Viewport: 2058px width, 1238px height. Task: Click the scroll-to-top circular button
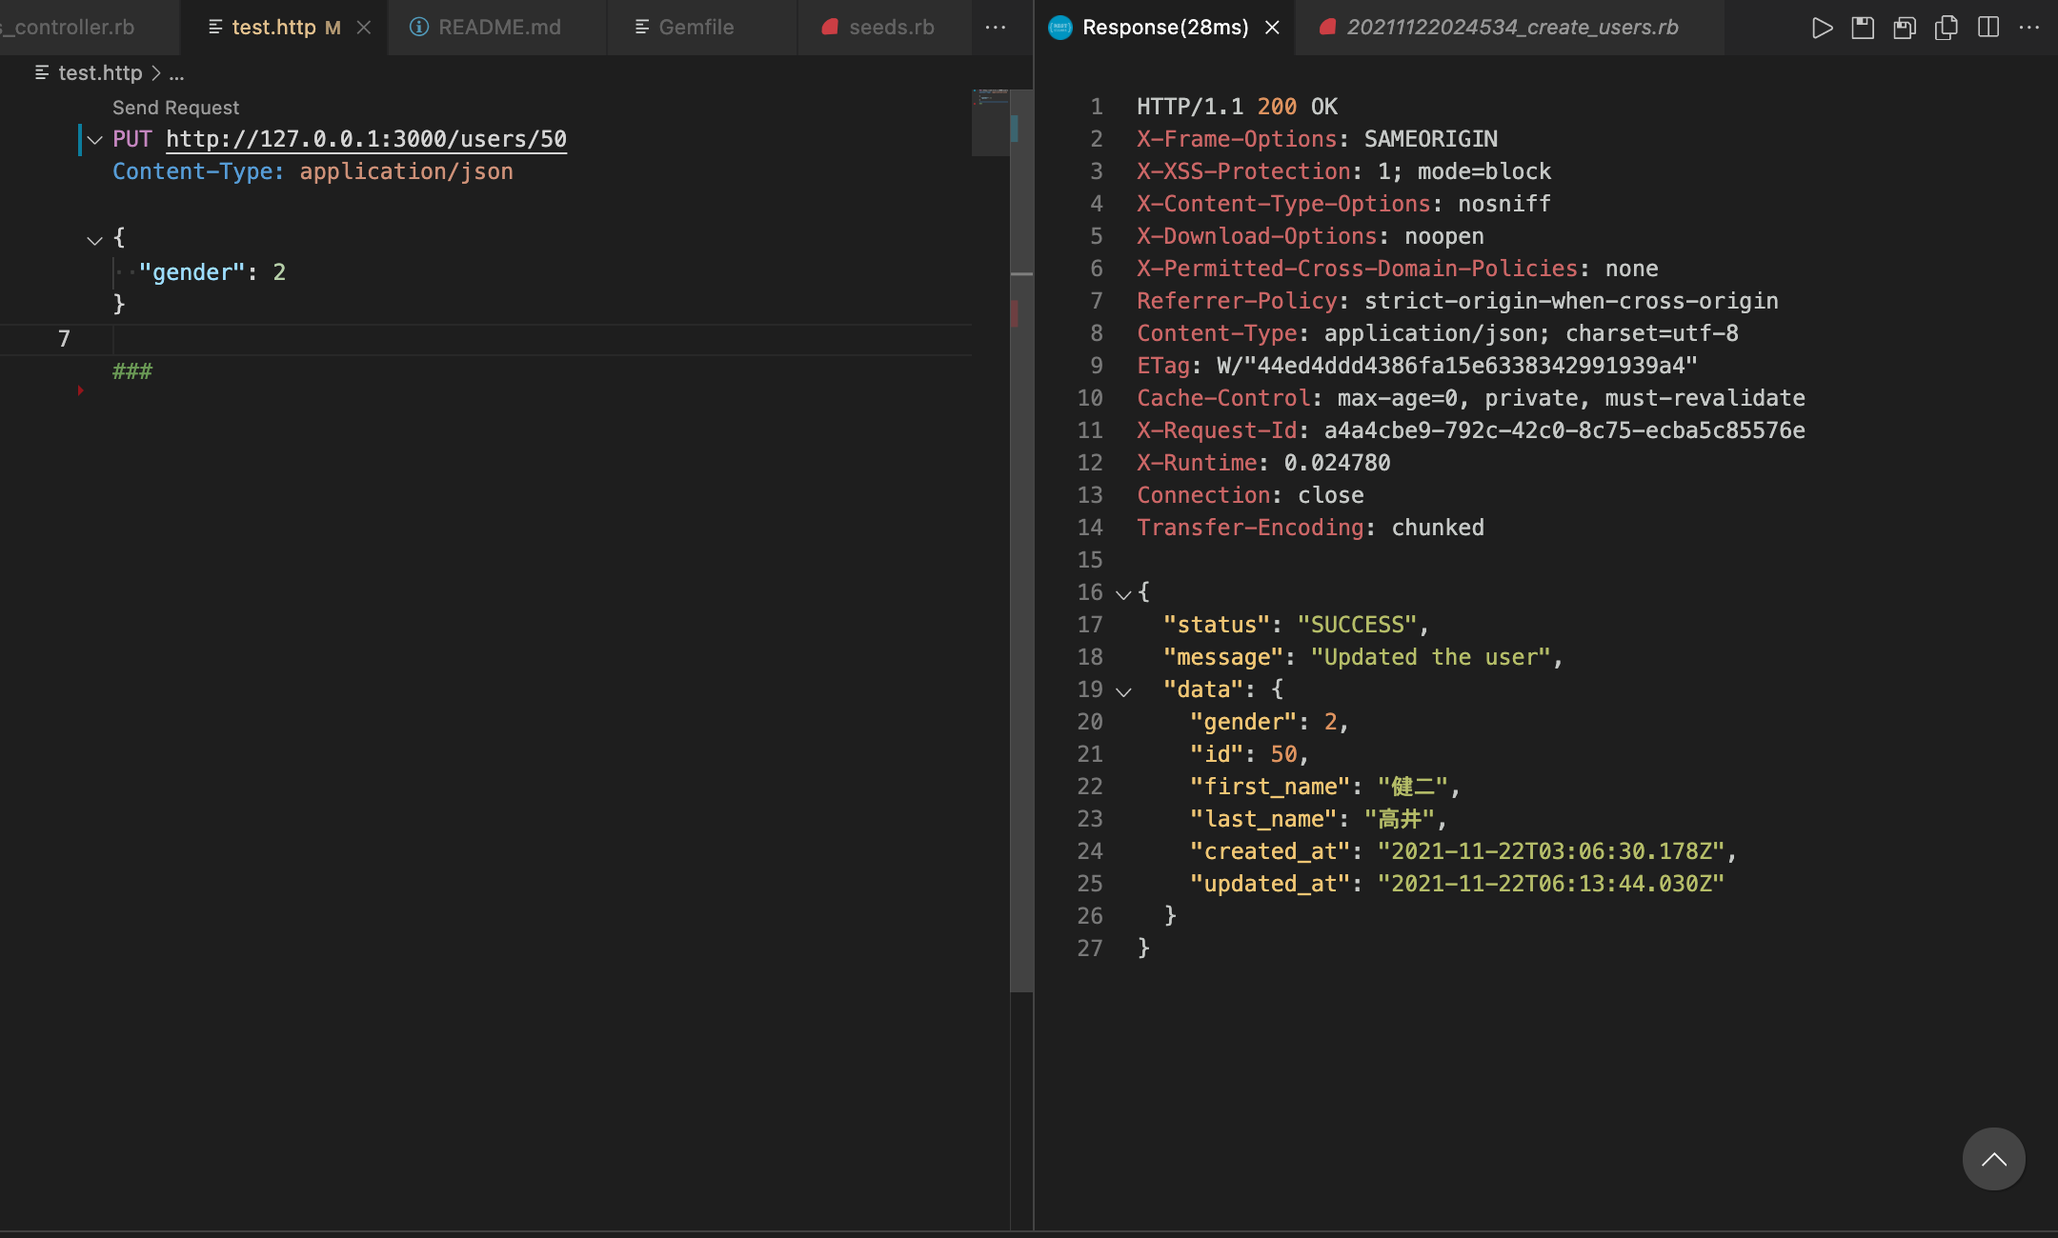click(1992, 1158)
